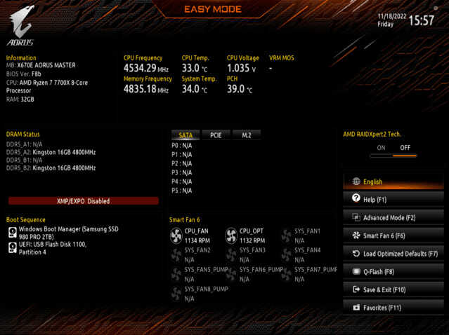Click the Save & Exit arrow icon
449x335 pixels.
[x=356, y=289]
